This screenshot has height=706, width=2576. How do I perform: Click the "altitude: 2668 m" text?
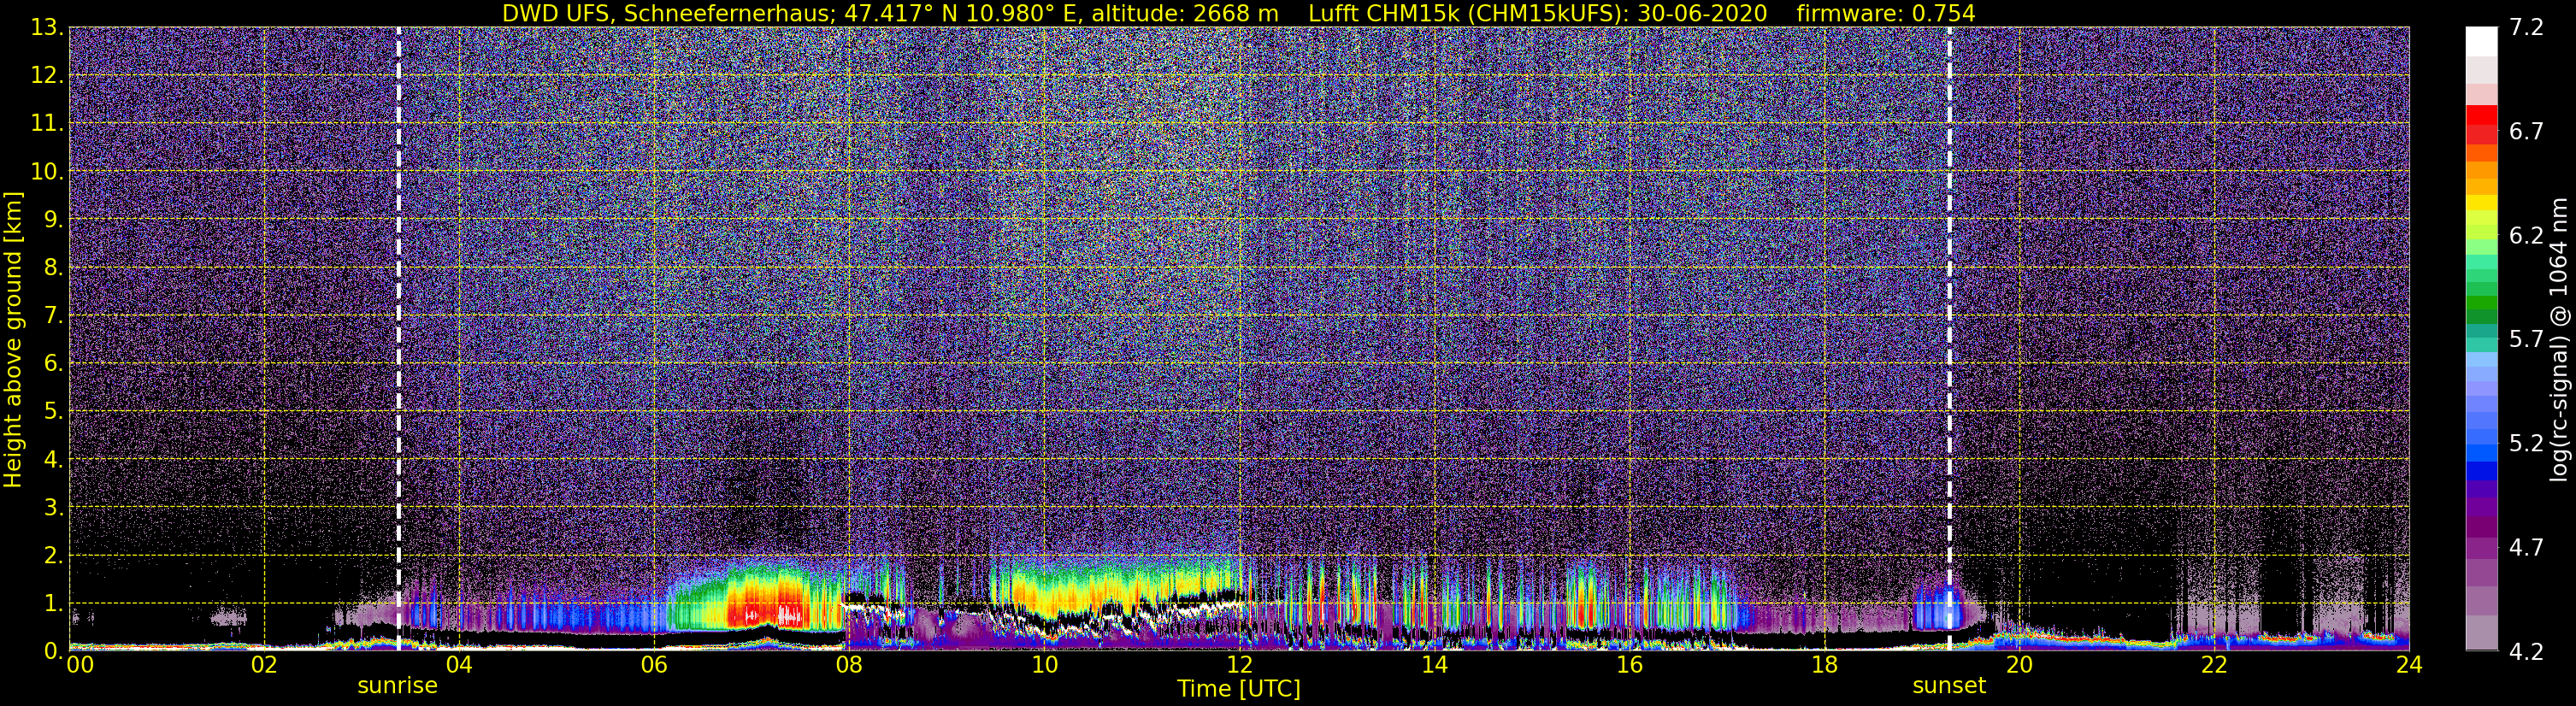pos(1185,13)
